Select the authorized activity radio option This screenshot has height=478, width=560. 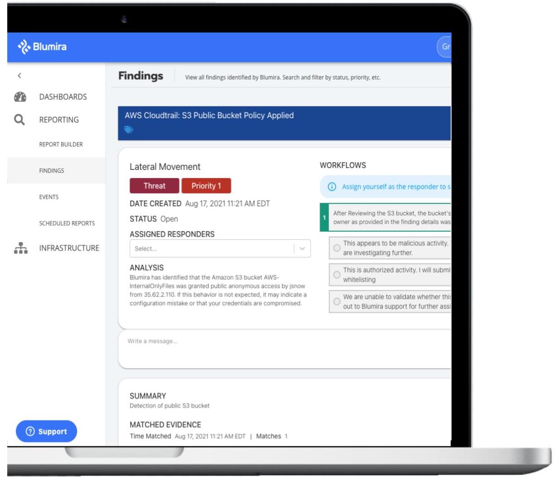tap(337, 275)
